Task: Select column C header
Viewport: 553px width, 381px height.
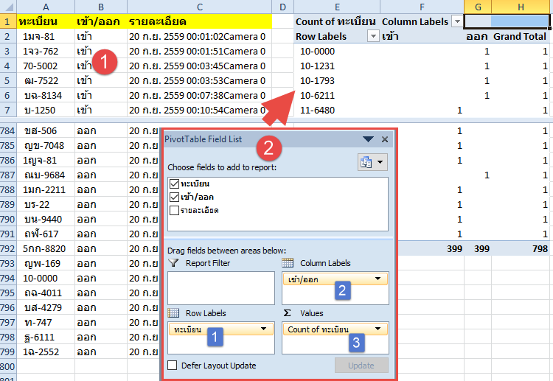Action: point(200,7)
